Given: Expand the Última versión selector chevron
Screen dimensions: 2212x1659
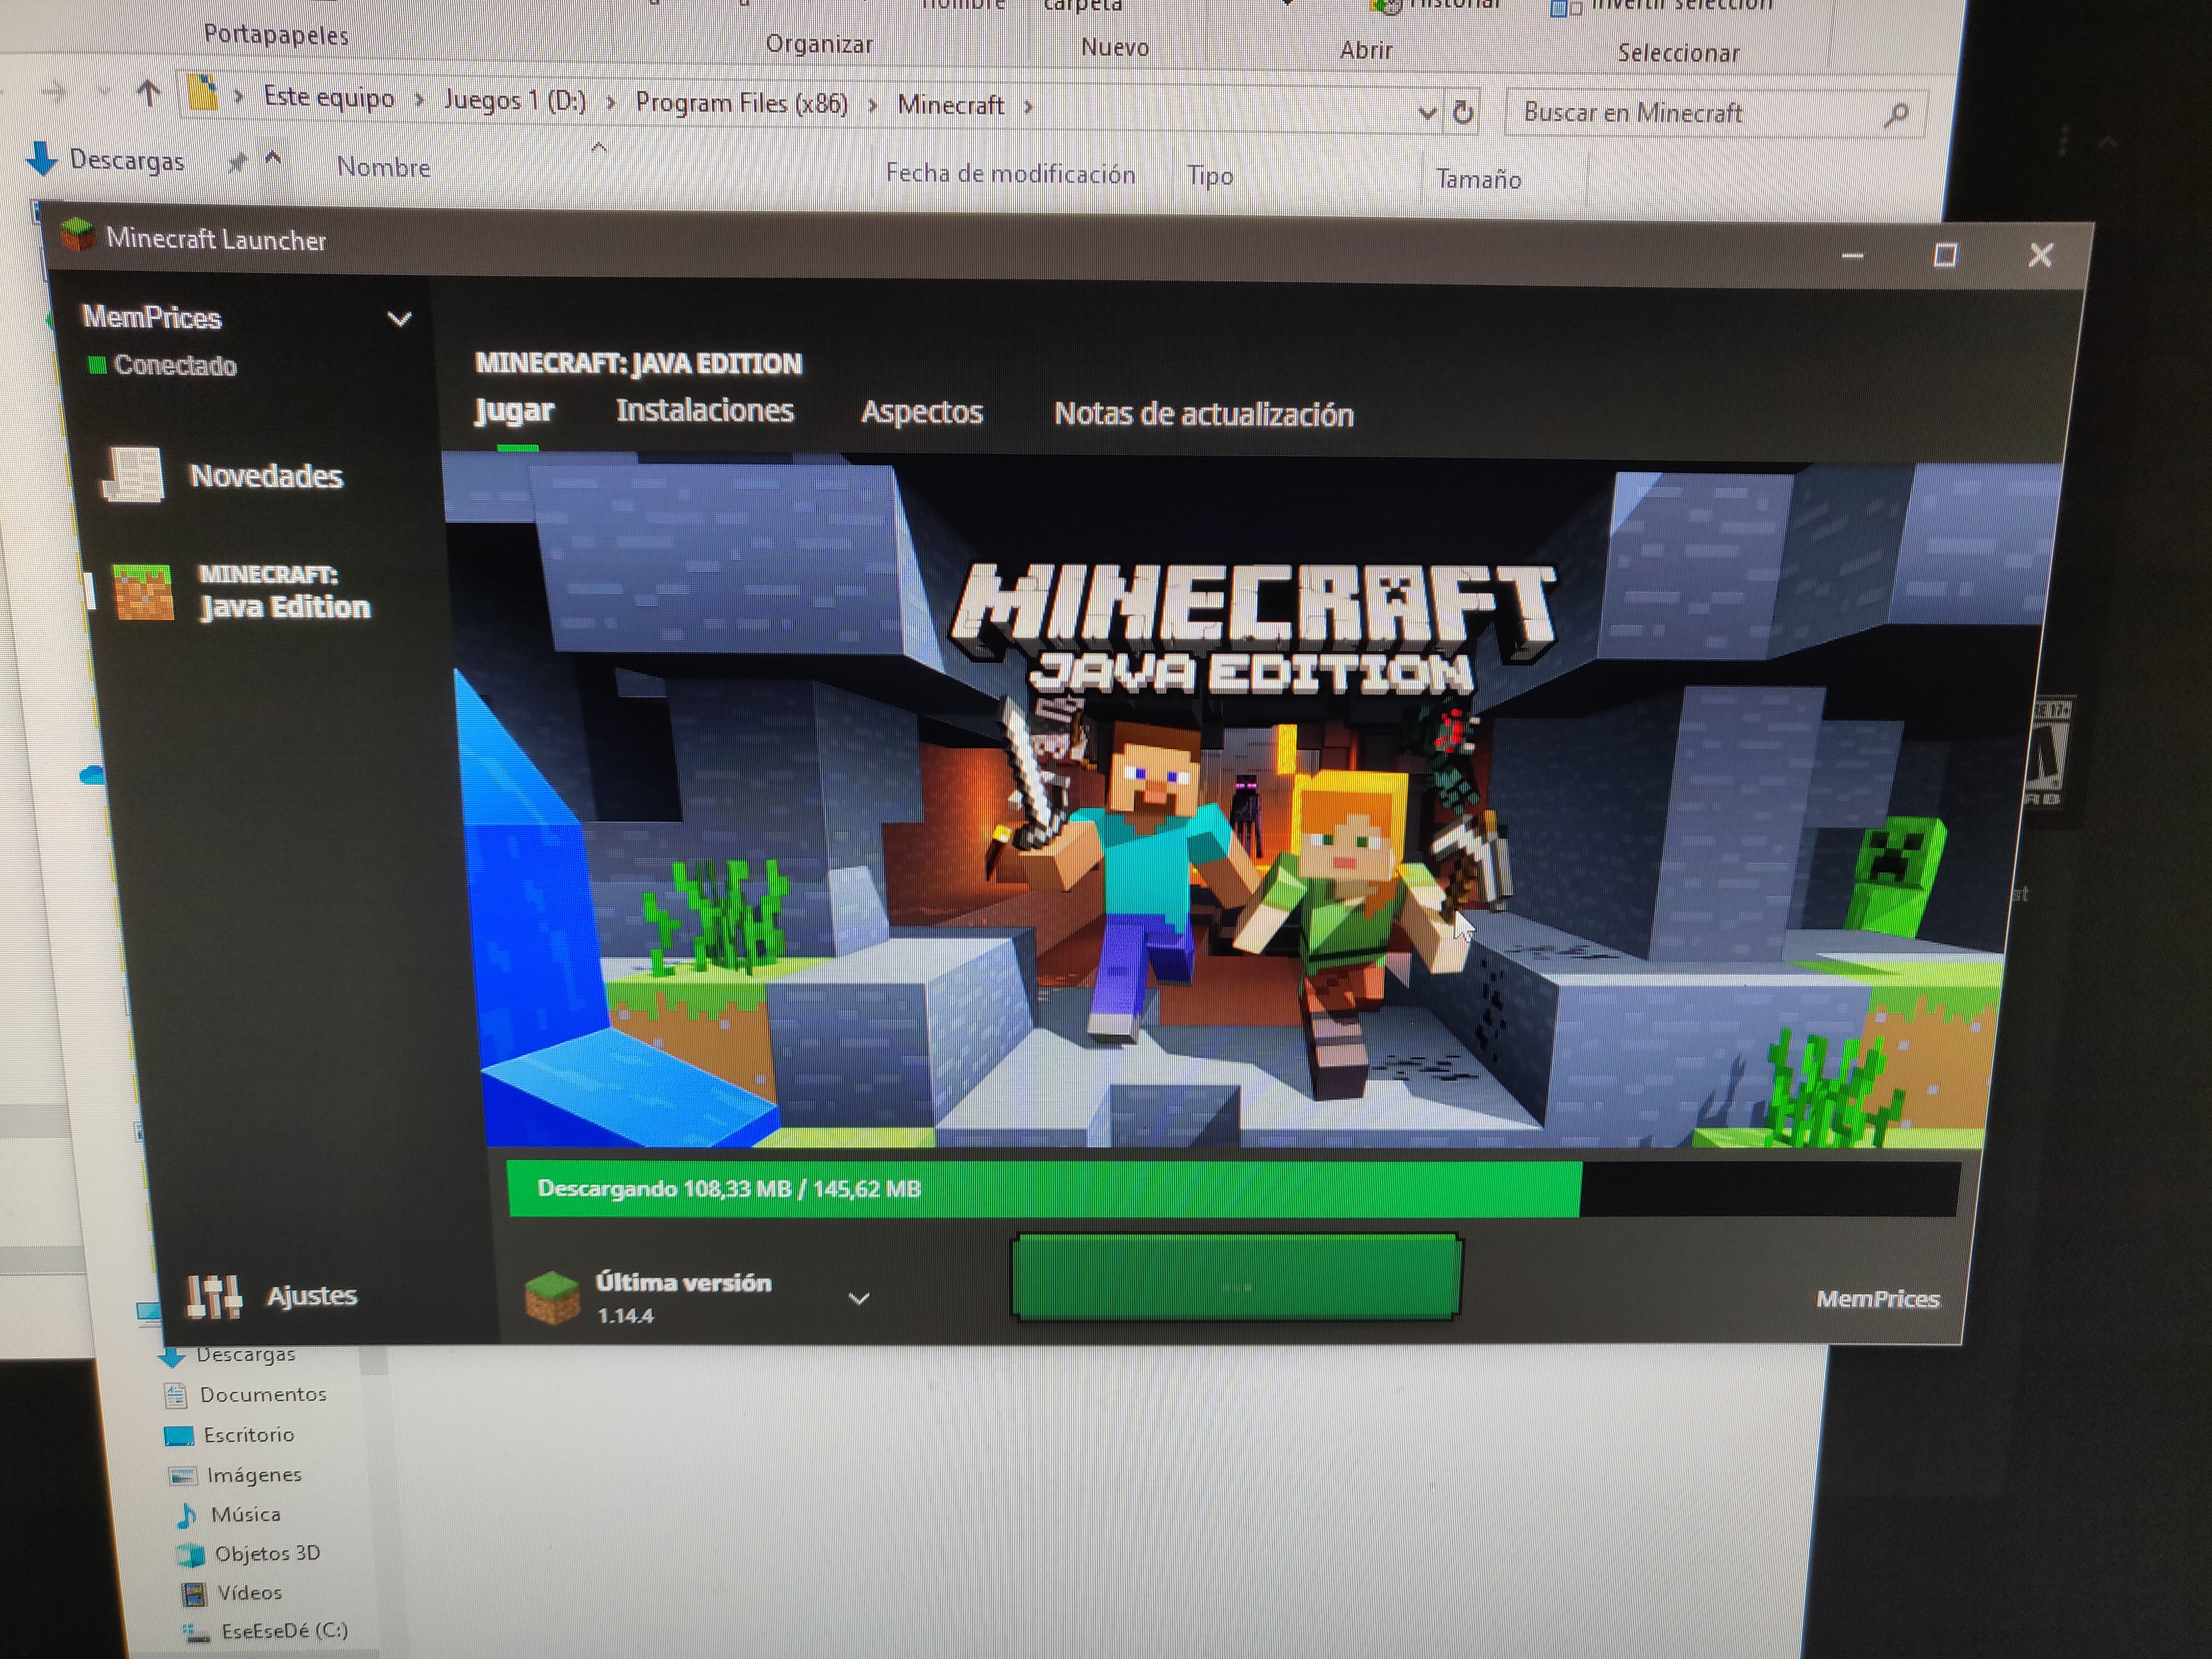Looking at the screenshot, I should tap(859, 1299).
